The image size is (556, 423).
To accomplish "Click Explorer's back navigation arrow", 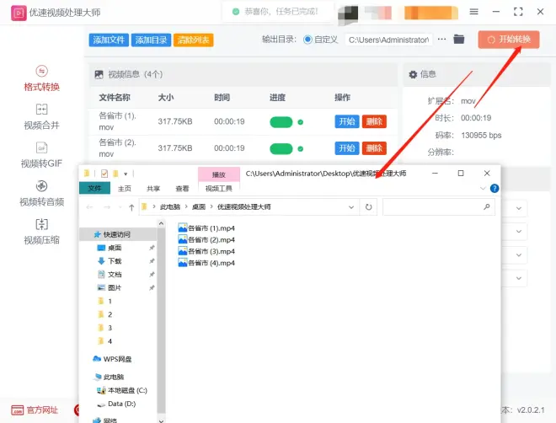I will pyautogui.click(x=89, y=207).
